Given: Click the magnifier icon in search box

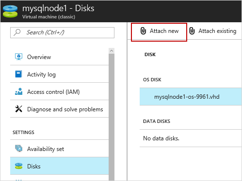Looking at the screenshot, I should (x=17, y=32).
